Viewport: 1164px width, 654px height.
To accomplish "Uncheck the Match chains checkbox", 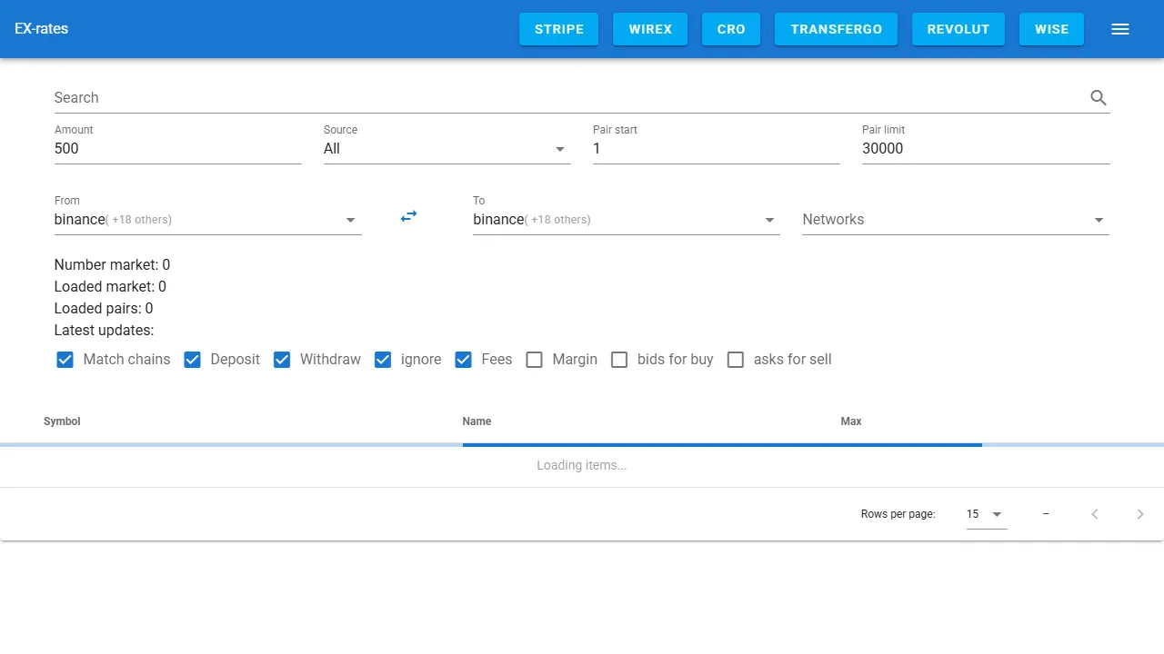I will [65, 360].
